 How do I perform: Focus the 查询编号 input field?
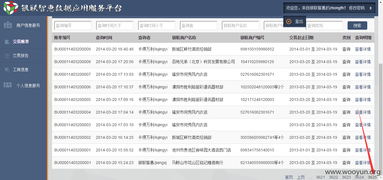[x=73, y=26]
